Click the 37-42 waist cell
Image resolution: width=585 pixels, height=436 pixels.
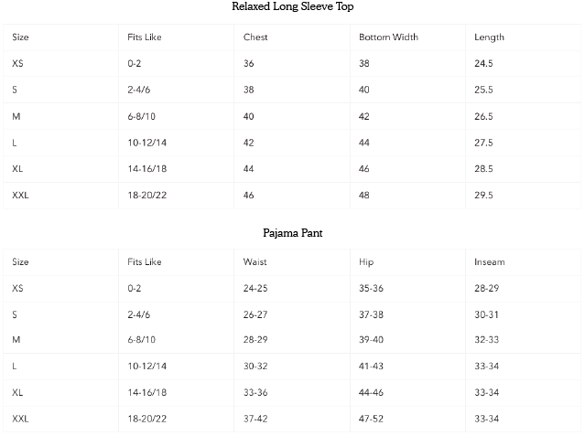255,420
